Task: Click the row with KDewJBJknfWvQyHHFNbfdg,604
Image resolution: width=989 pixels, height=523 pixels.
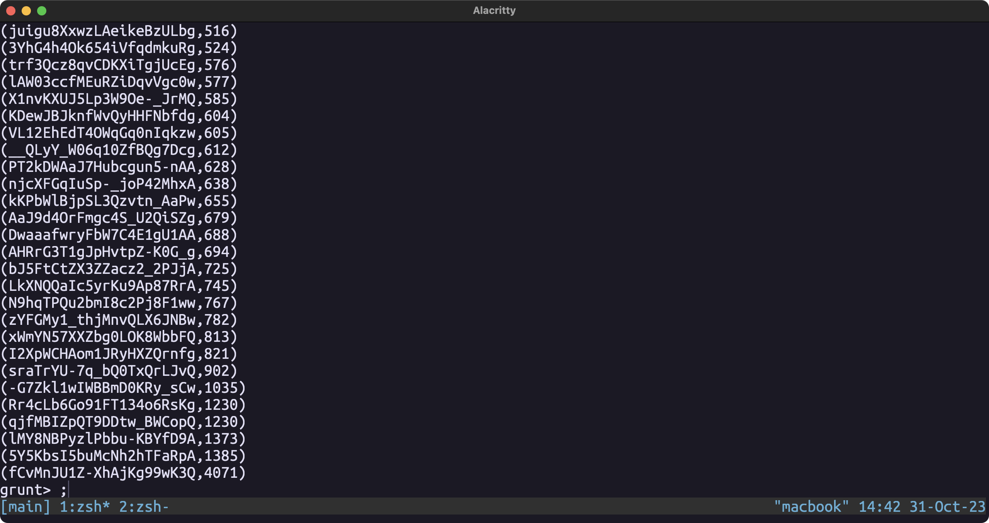Action: tap(119, 116)
